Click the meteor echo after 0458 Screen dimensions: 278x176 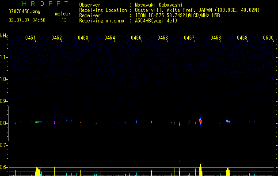228,121
